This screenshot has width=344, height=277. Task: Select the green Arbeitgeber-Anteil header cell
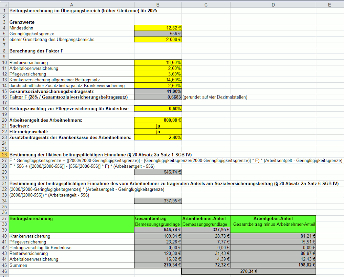pyautogui.click(x=273, y=218)
